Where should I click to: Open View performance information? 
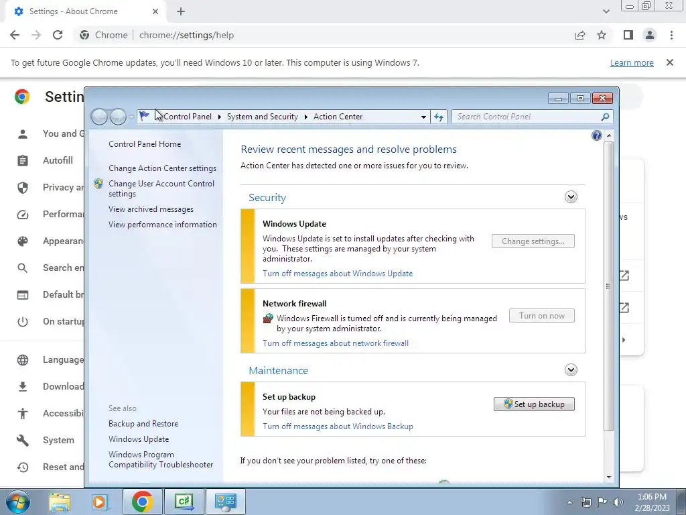(163, 225)
